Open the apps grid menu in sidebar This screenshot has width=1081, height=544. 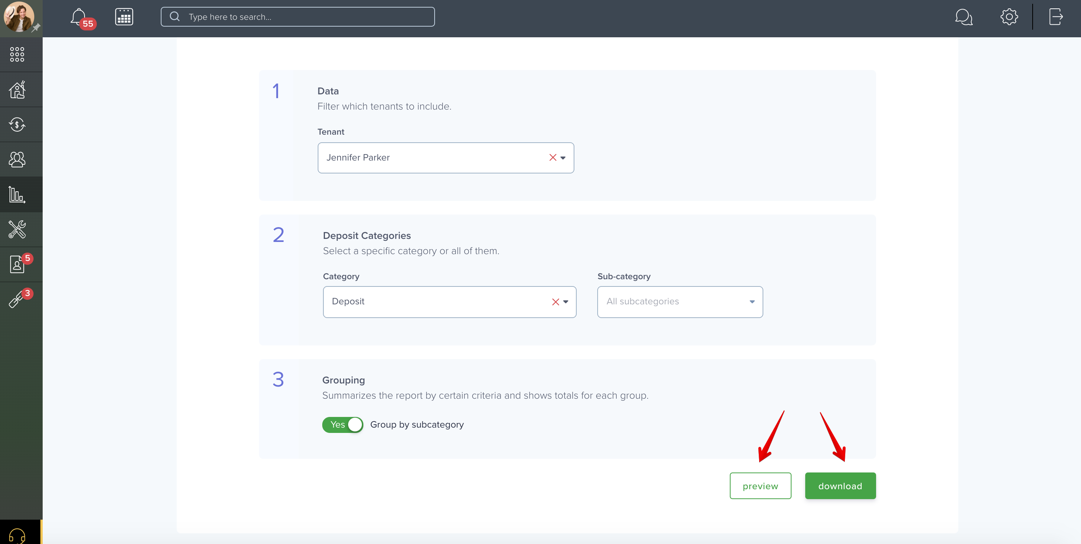click(17, 54)
